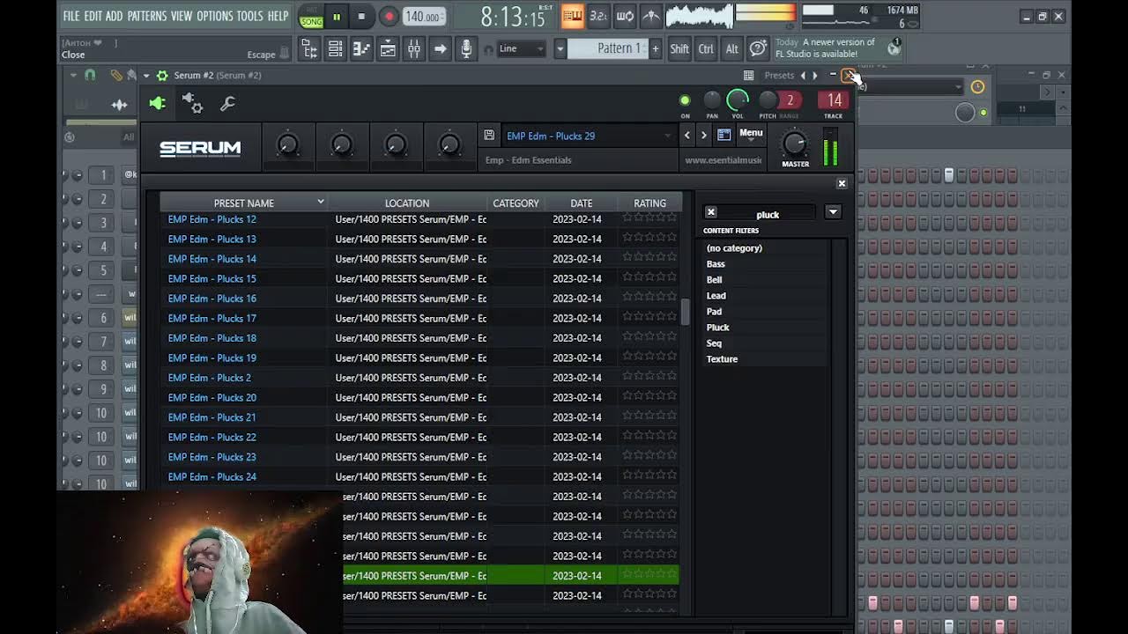
Task: Sort by DATE column header
Action: pos(581,203)
